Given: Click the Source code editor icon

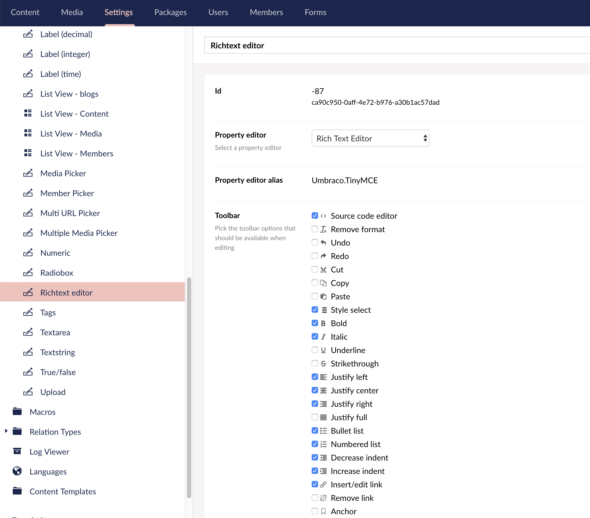Looking at the screenshot, I should pyautogui.click(x=323, y=215).
